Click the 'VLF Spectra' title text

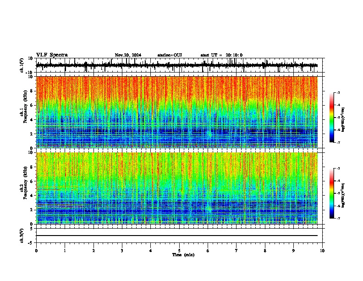[52, 55]
